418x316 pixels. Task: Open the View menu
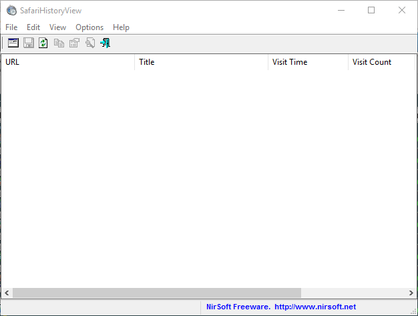[x=57, y=27]
